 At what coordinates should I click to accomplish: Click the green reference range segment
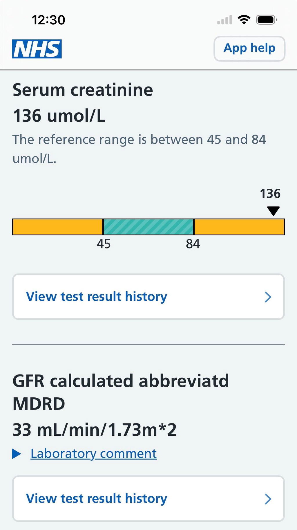point(148,227)
